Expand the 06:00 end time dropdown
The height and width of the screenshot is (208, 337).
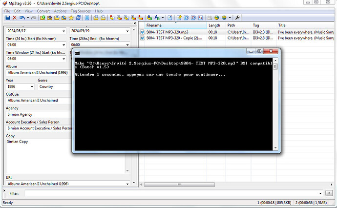(127, 45)
